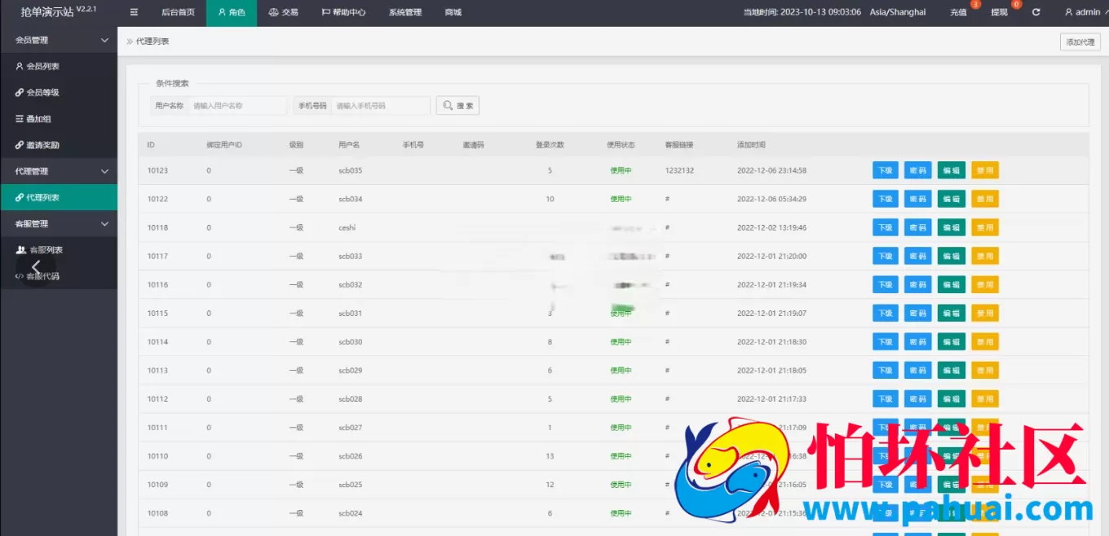Click 编辑 for agent scb034
The width and height of the screenshot is (1109, 536).
952,199
